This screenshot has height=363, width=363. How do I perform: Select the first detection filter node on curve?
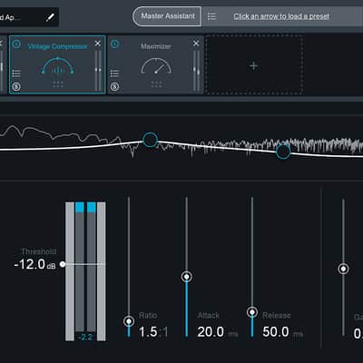pos(150,140)
